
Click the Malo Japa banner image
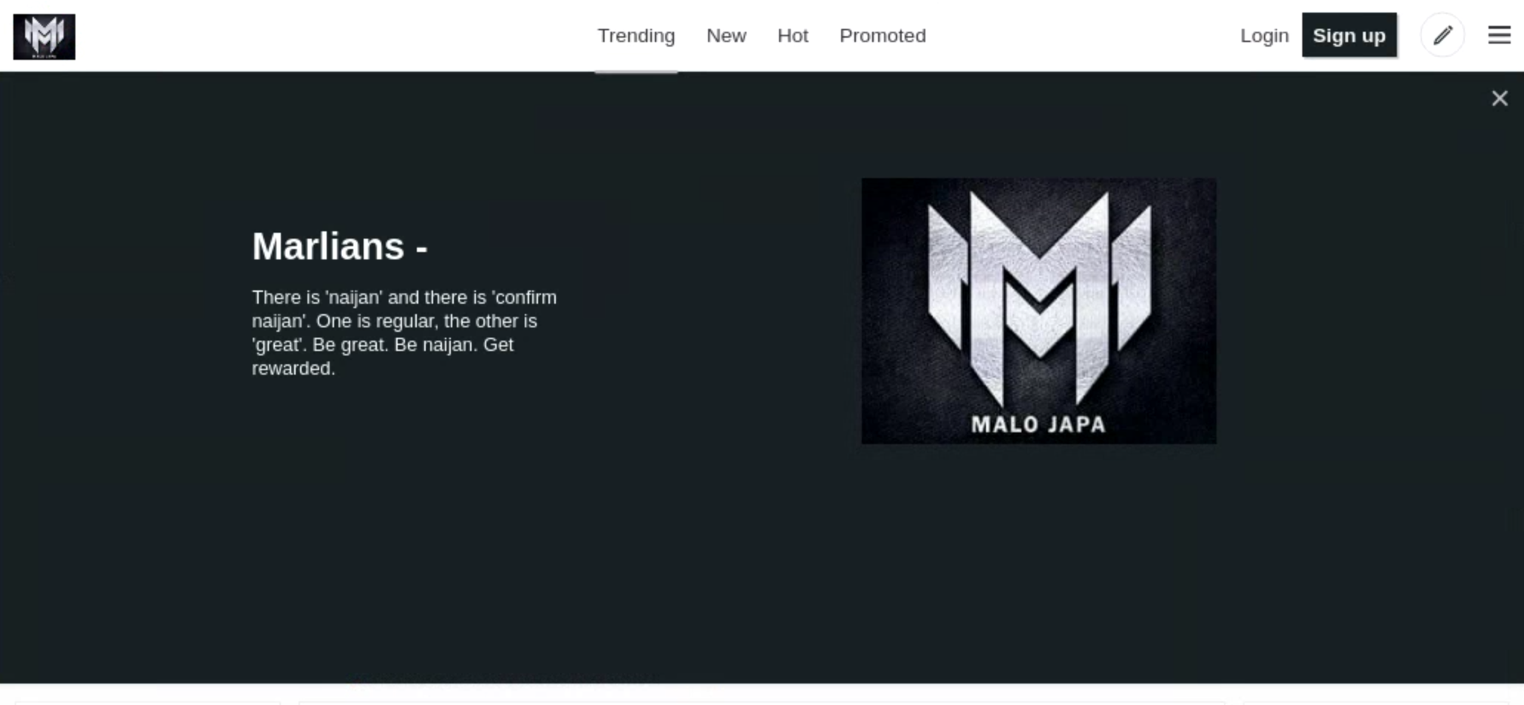[1037, 310]
